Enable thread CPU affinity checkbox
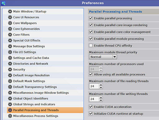This screenshot has height=120, width=159. point(91,45)
